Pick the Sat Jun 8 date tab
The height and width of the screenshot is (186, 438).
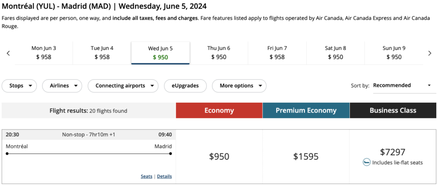335,53
